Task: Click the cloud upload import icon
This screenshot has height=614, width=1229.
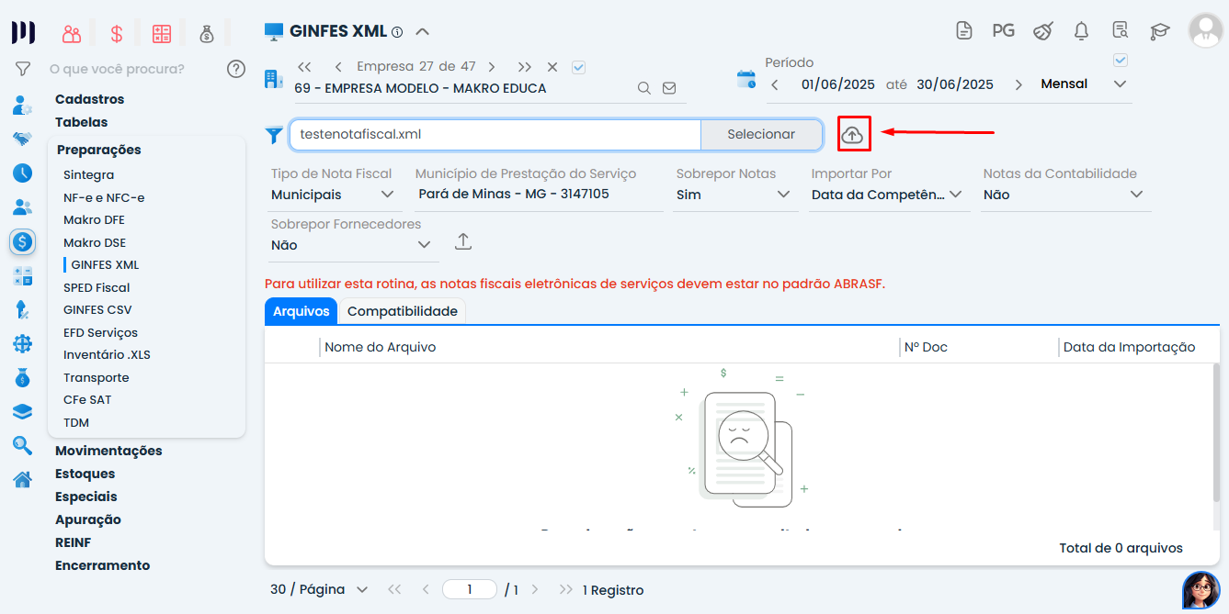Action: pyautogui.click(x=853, y=135)
